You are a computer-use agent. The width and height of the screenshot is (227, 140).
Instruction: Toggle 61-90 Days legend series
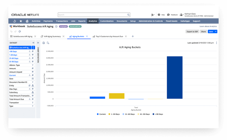click(x=144, y=114)
